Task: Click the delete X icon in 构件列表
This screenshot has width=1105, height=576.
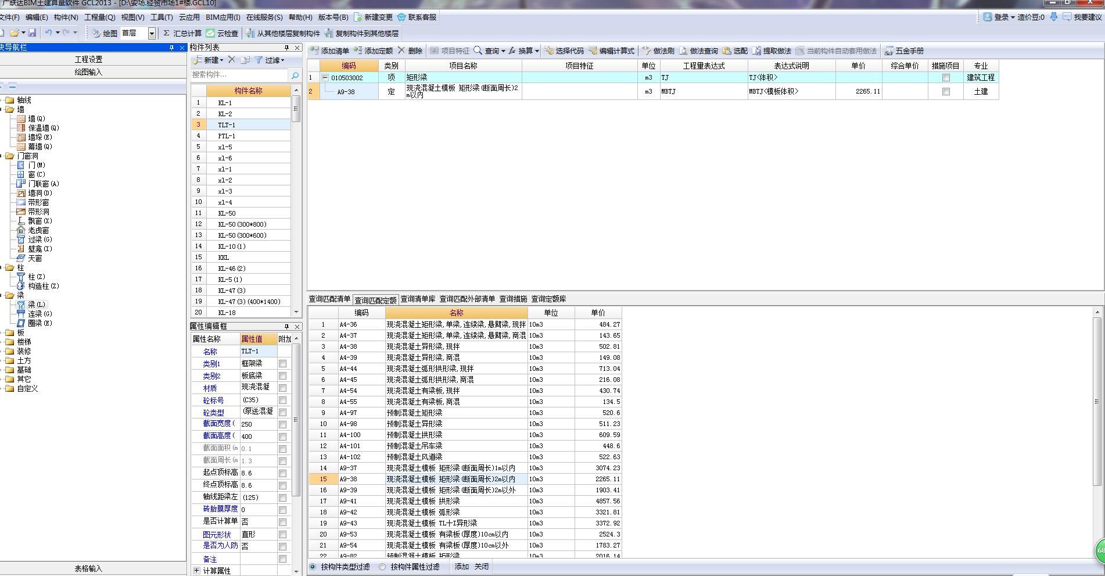Action: point(232,60)
